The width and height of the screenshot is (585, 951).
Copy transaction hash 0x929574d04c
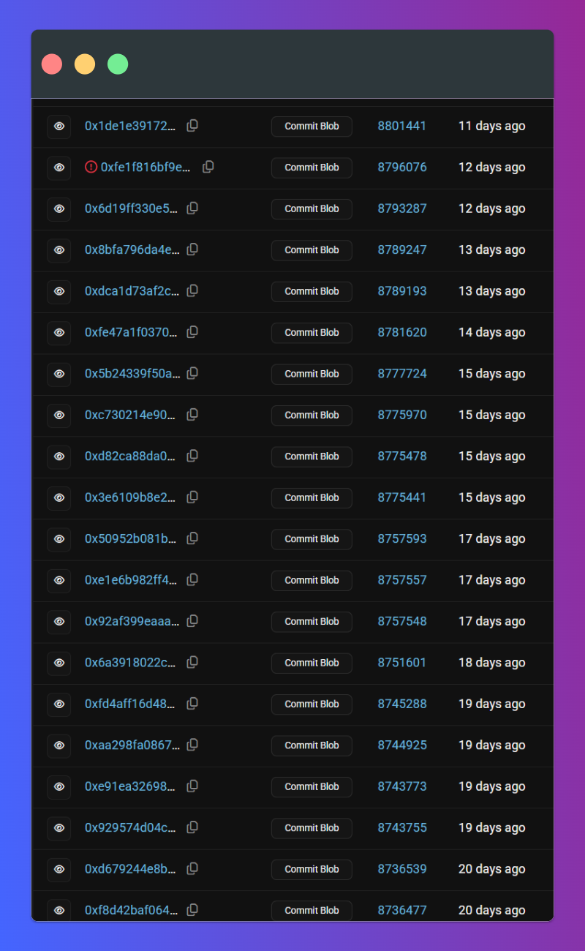pos(192,828)
